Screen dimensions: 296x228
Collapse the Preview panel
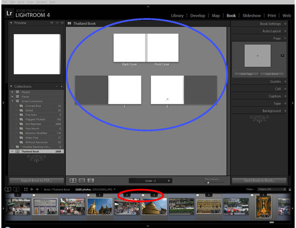click(x=11, y=23)
